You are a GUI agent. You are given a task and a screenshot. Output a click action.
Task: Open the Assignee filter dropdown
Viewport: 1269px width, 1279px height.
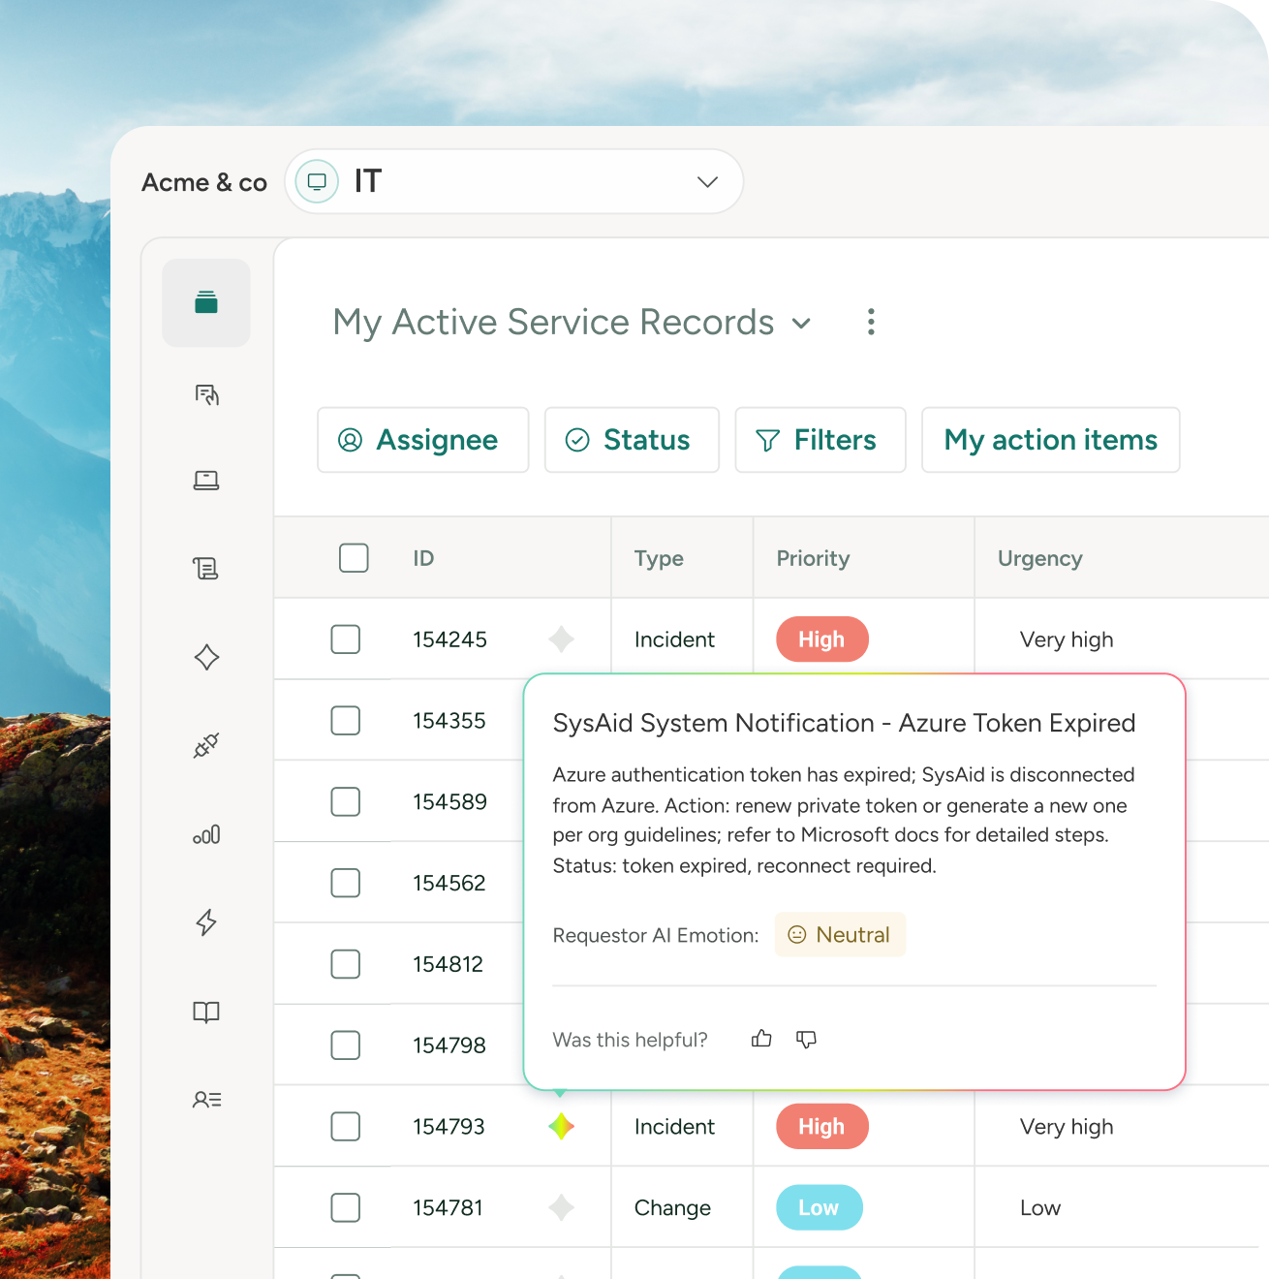[x=423, y=440]
